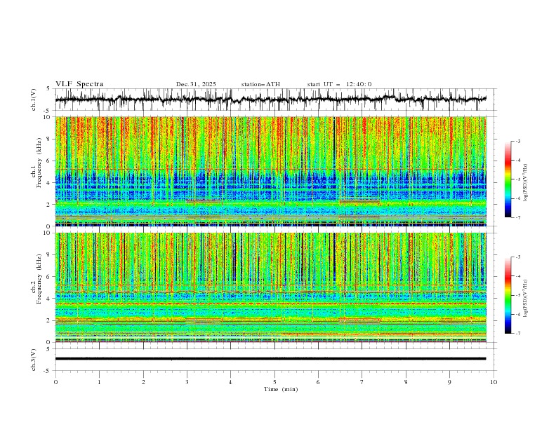
Task: Click time axis tick label '5'
Action: 274,382
